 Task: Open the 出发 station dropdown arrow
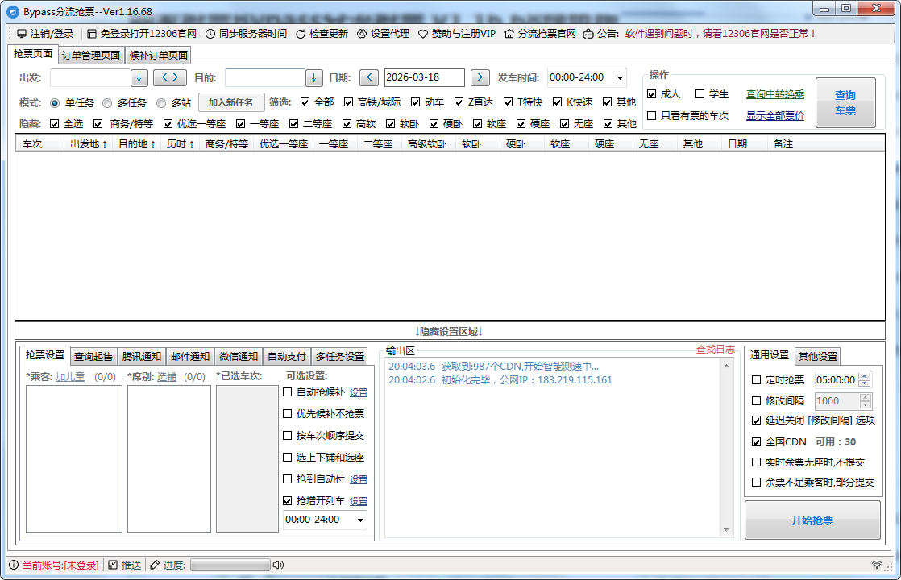pyautogui.click(x=139, y=77)
